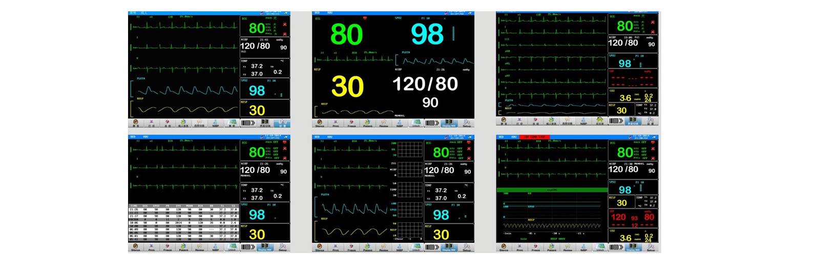Click the NIBP trend grid on short-trend grids screen
The height and width of the screenshot is (274, 815).
tap(410, 170)
